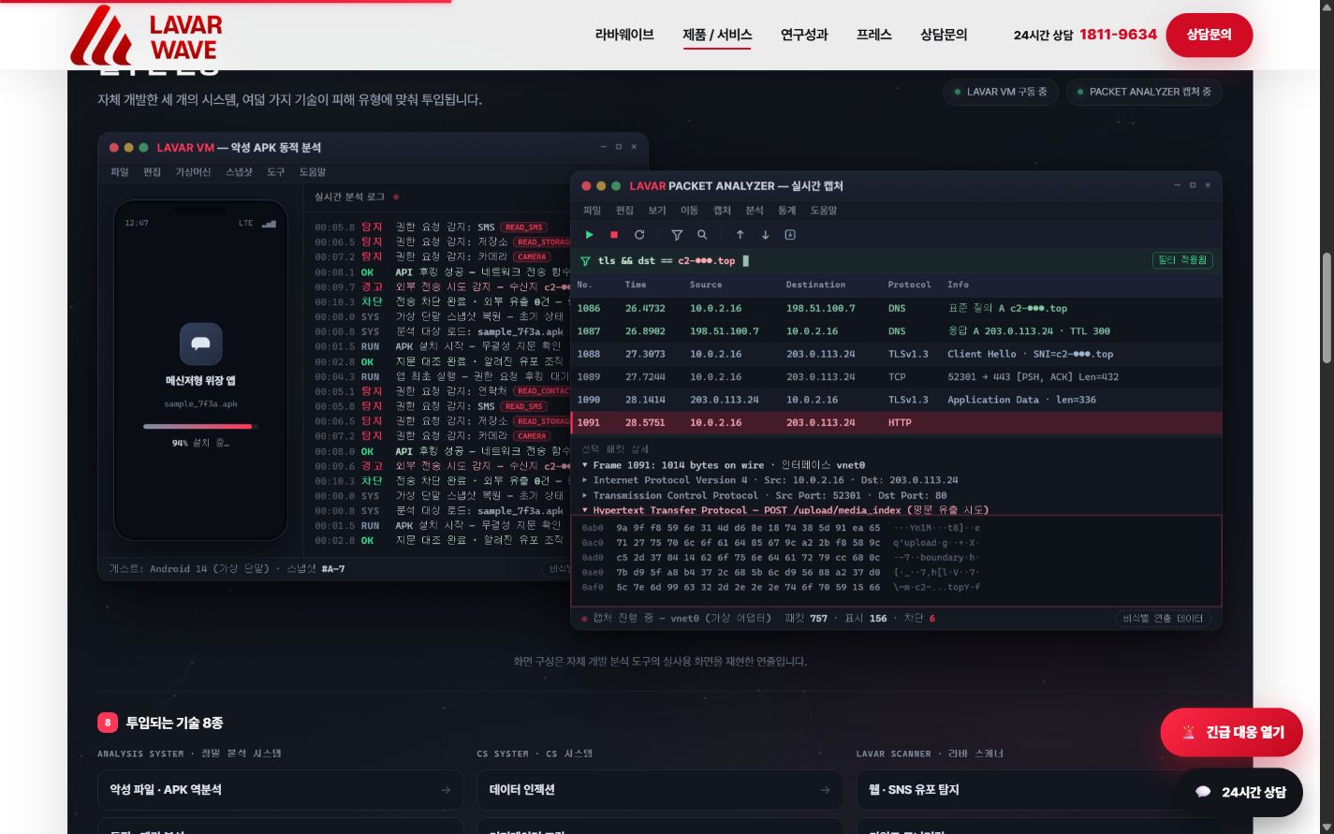The image size is (1334, 834).
Task: Click the green funnel beside the filter expression
Action: click(x=585, y=261)
